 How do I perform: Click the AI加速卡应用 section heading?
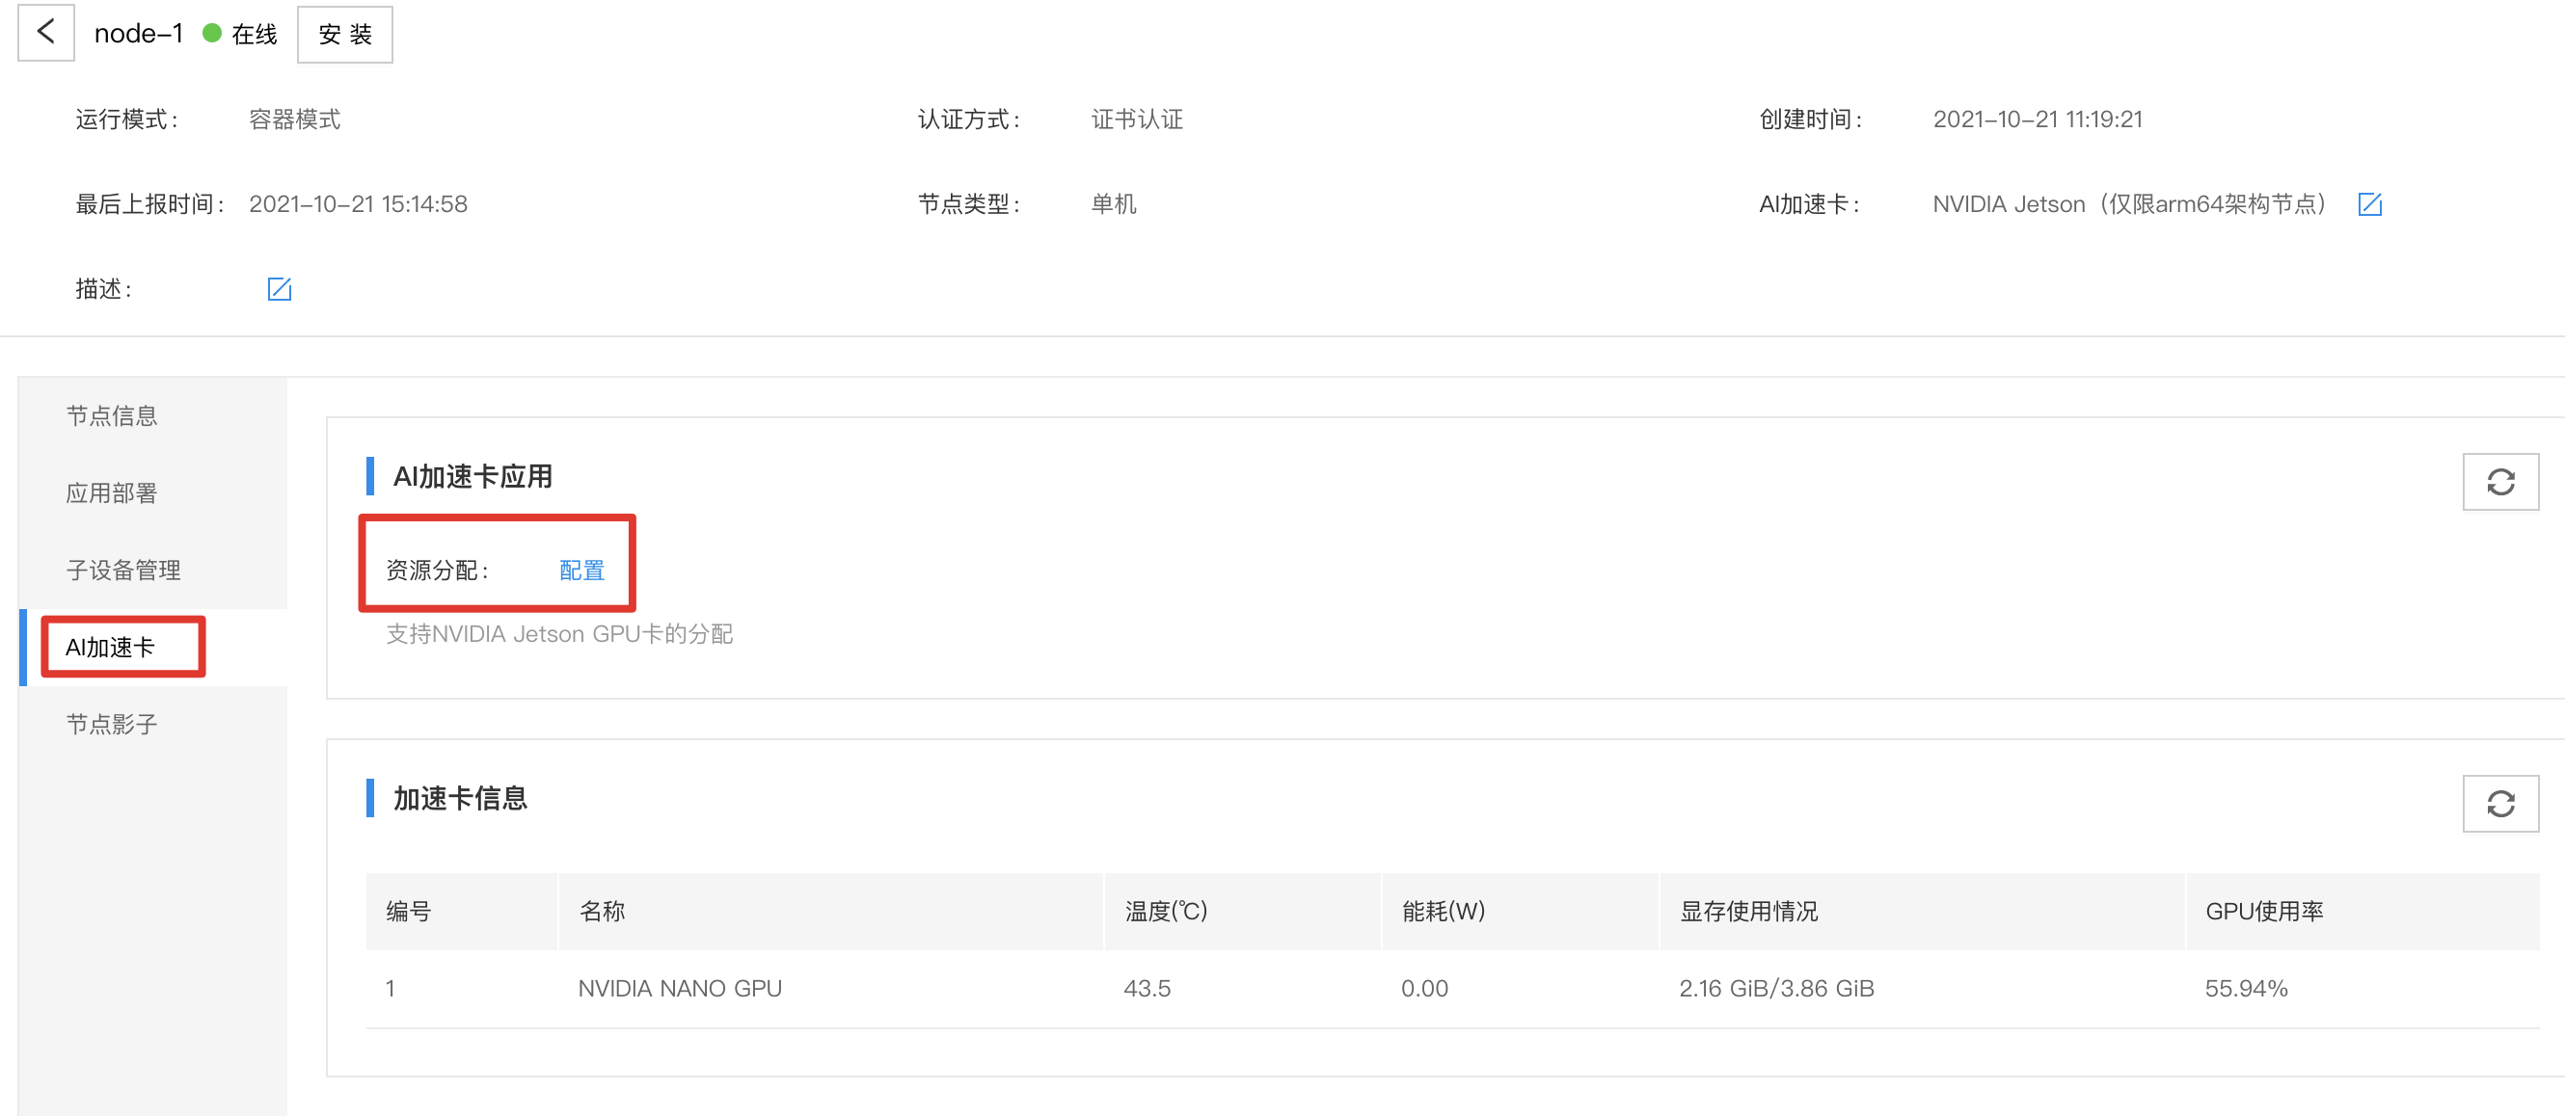[x=472, y=477]
